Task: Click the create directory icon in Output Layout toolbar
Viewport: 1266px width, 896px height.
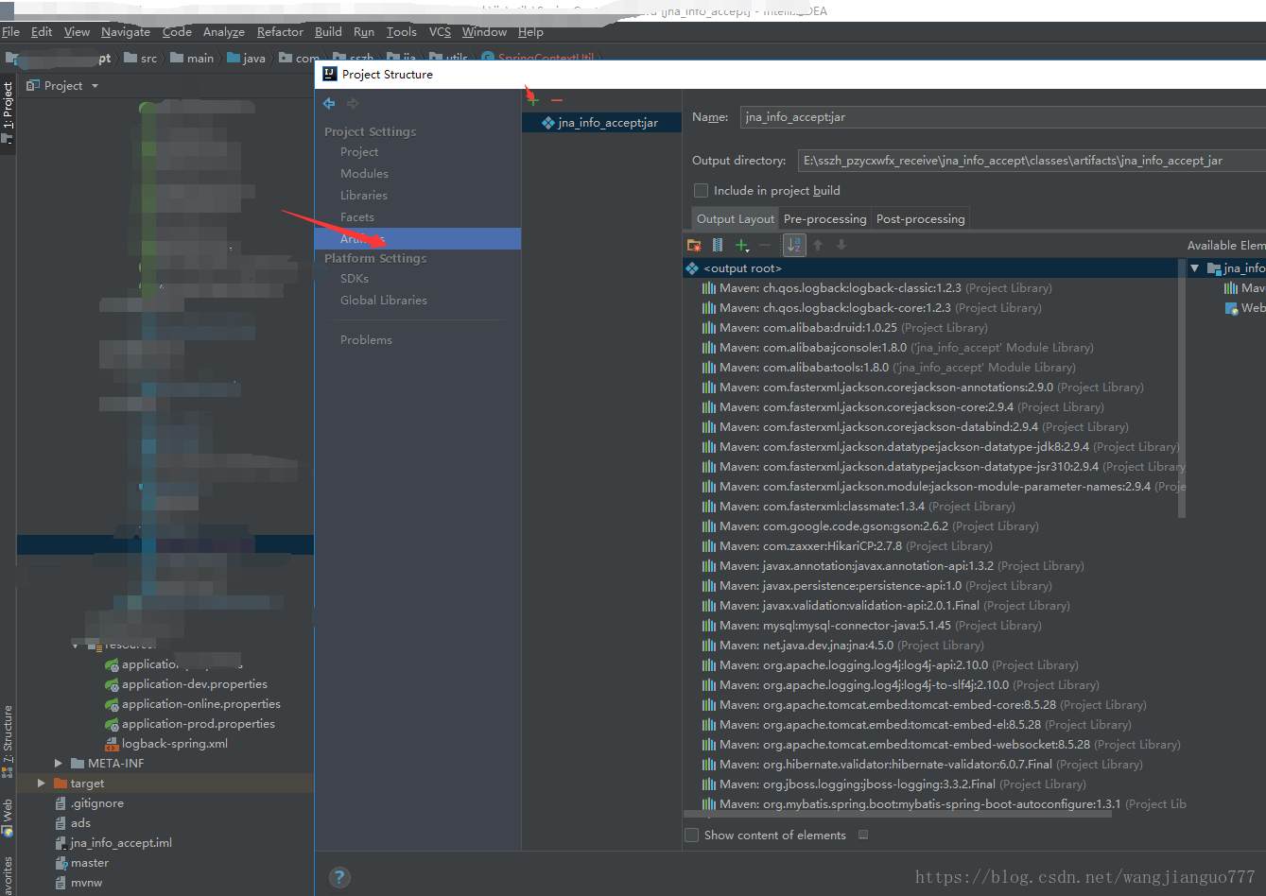Action: (x=695, y=245)
